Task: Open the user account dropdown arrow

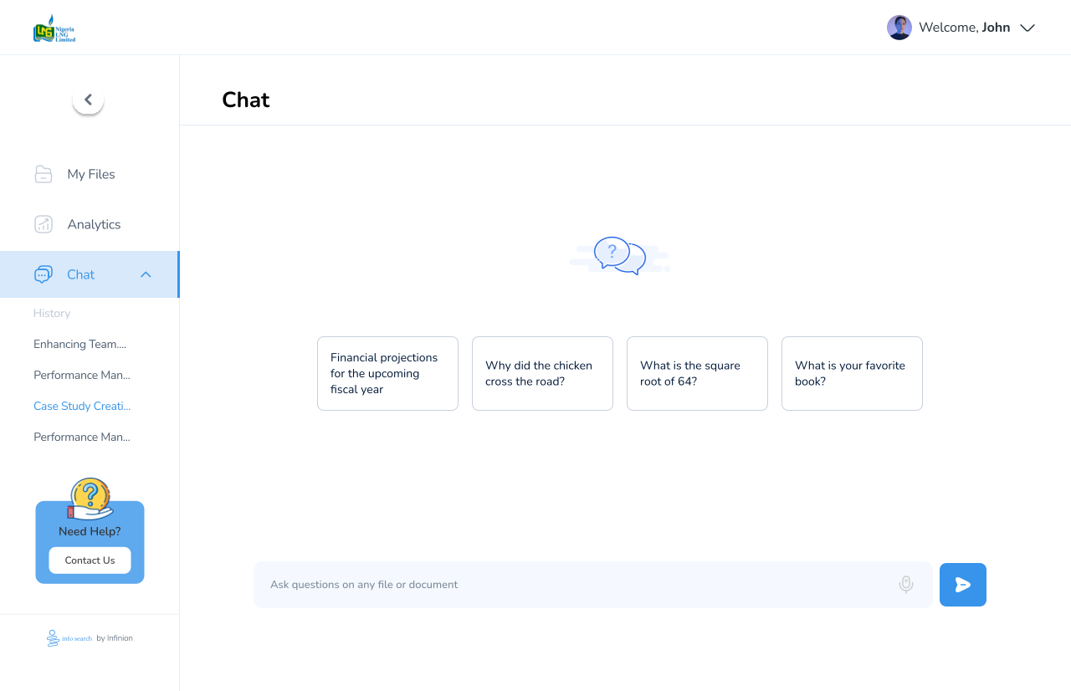Action: click(1027, 28)
